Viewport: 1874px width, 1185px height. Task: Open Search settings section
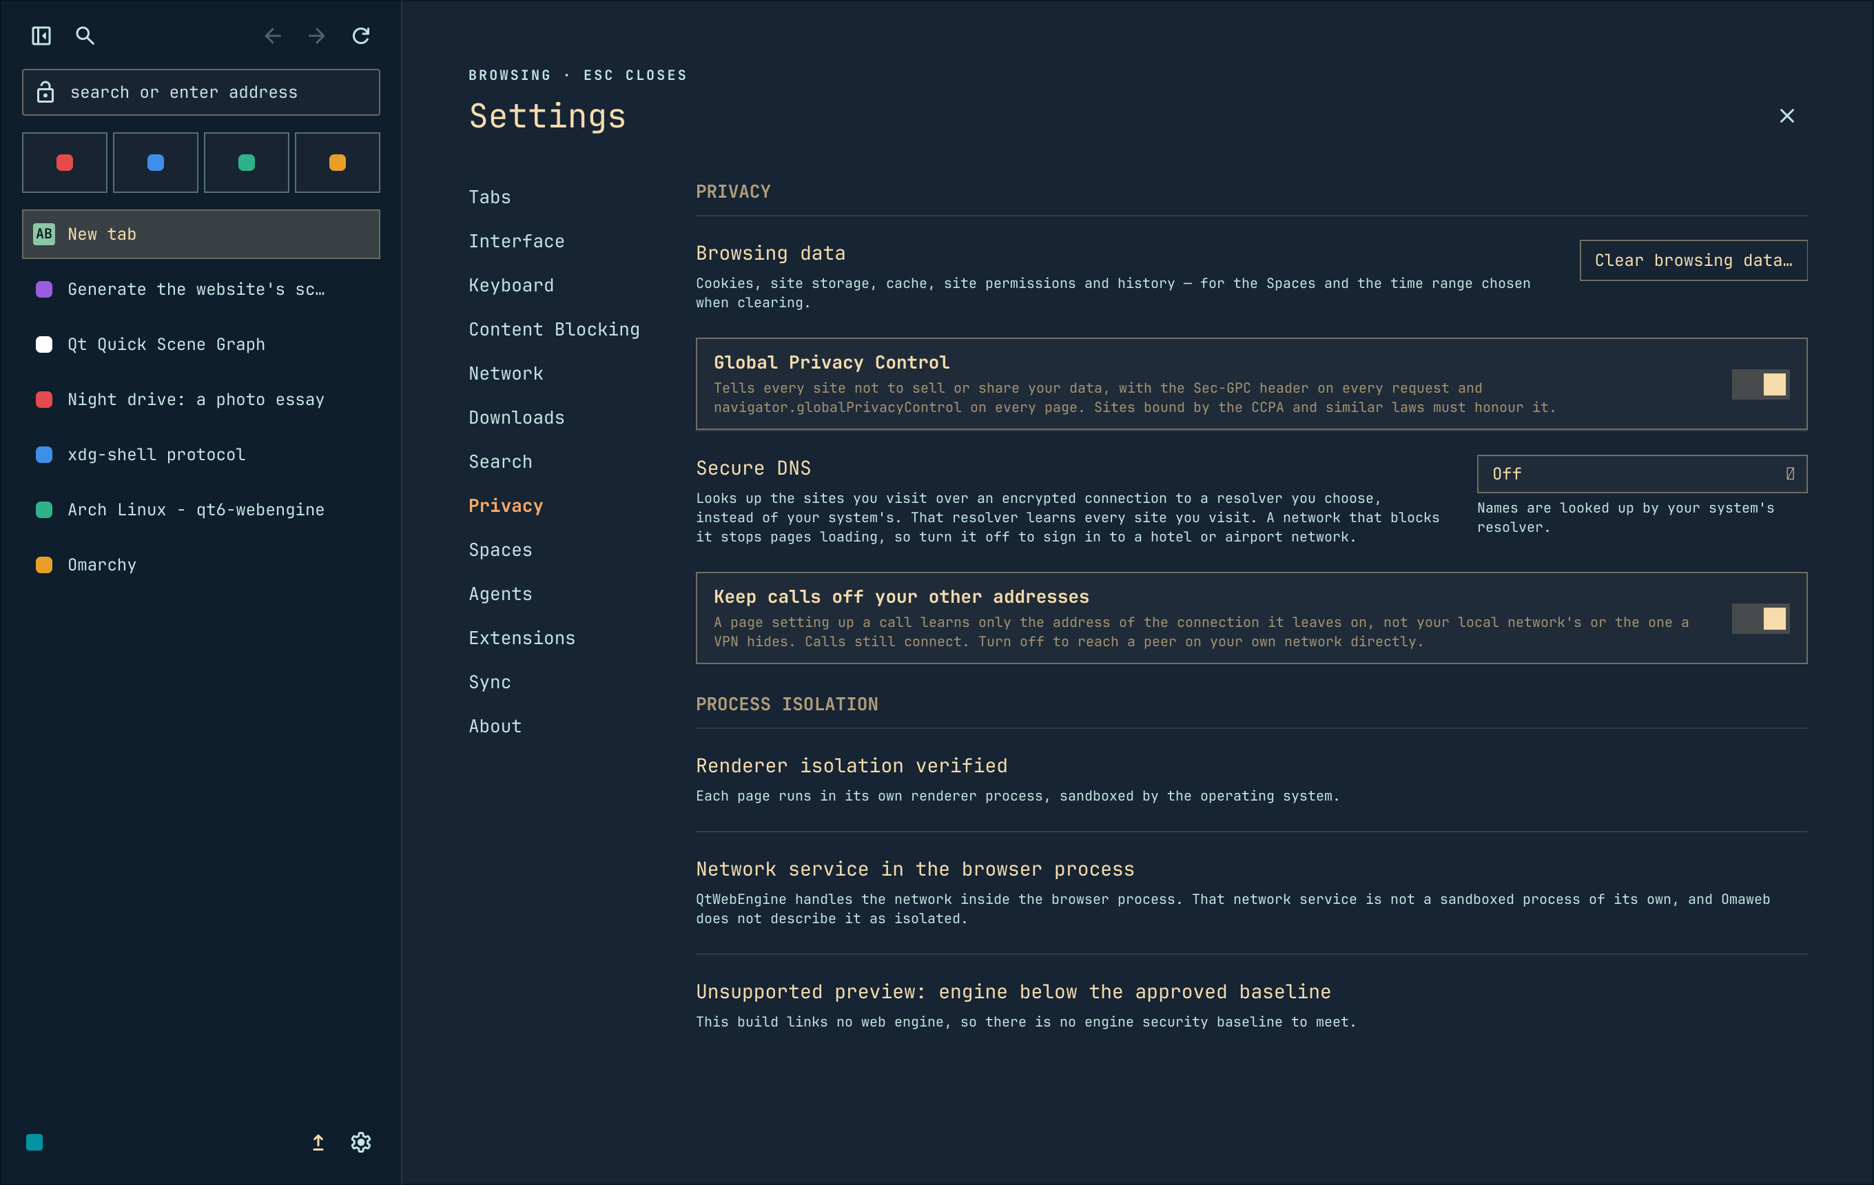click(500, 462)
